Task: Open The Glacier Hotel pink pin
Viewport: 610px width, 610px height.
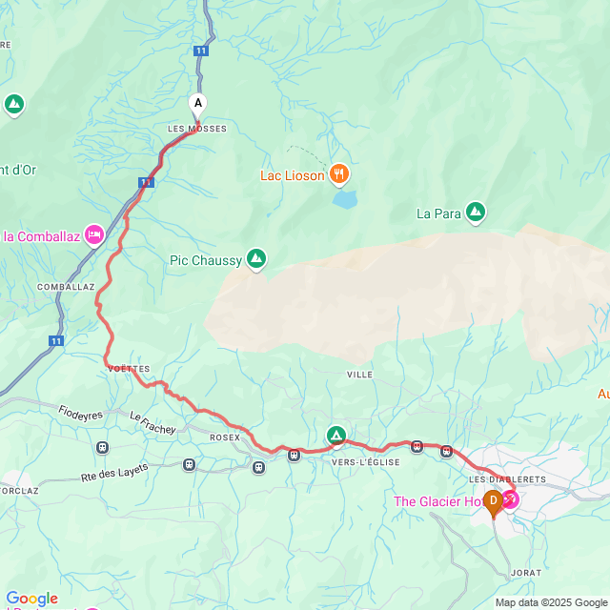Action: pyautogui.click(x=510, y=501)
